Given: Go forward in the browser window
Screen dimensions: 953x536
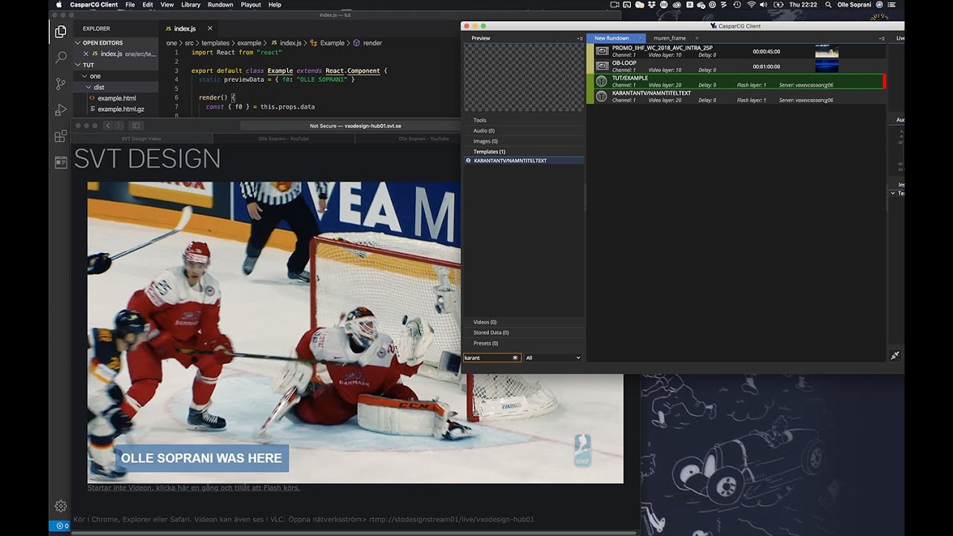Looking at the screenshot, I should [119, 126].
